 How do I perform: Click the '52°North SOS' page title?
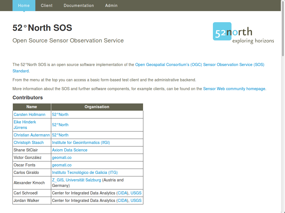coord(42,28)
